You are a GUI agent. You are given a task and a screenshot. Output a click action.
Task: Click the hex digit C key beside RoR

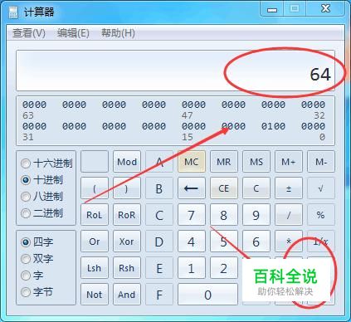(x=159, y=215)
